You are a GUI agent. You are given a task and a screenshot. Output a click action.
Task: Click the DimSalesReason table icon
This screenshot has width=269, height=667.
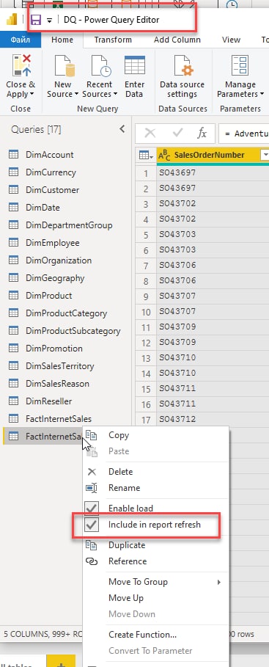click(14, 384)
